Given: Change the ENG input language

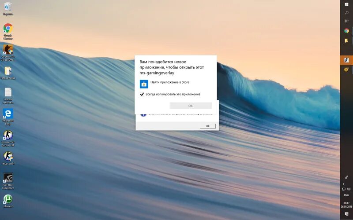Looking at the screenshot, I should click(346, 195).
